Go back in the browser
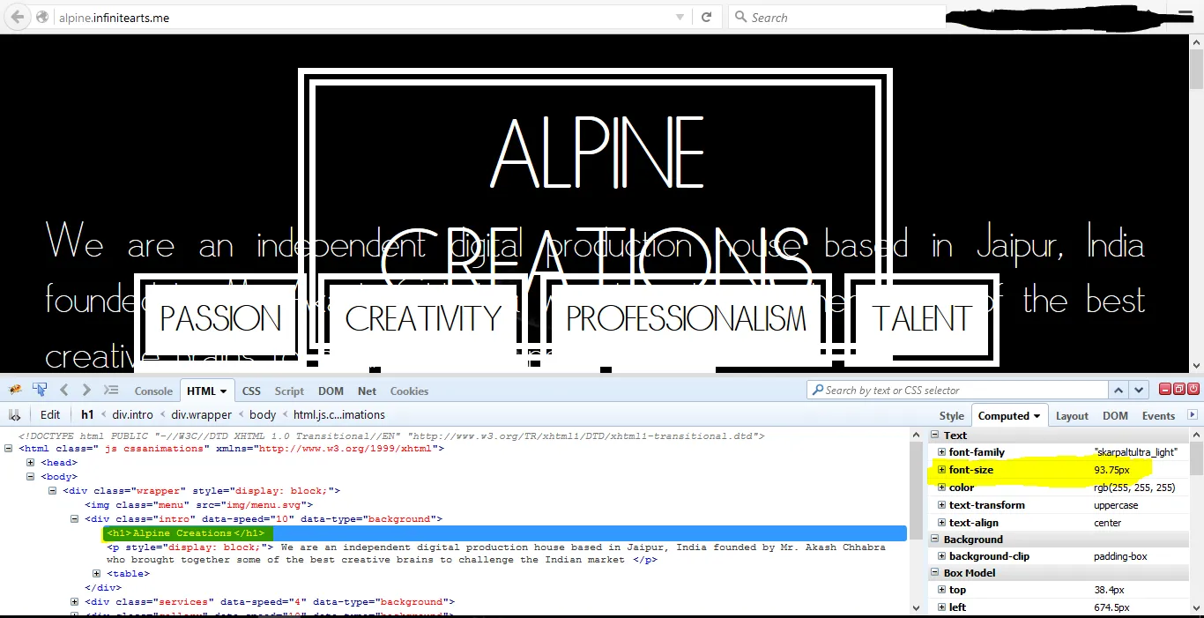 (x=18, y=17)
